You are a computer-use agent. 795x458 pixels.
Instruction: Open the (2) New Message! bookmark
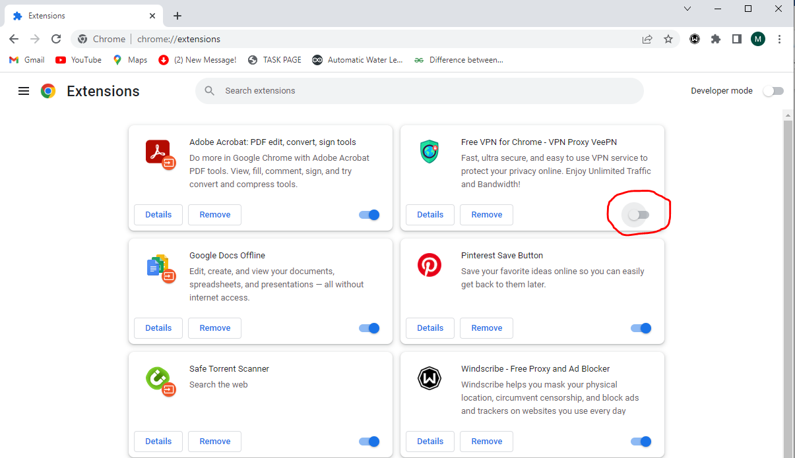pos(198,60)
